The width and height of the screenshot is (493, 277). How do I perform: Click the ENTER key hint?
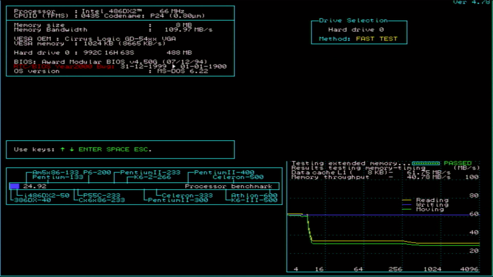coord(90,149)
